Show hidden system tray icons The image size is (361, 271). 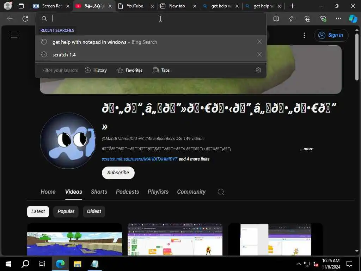tap(298, 264)
